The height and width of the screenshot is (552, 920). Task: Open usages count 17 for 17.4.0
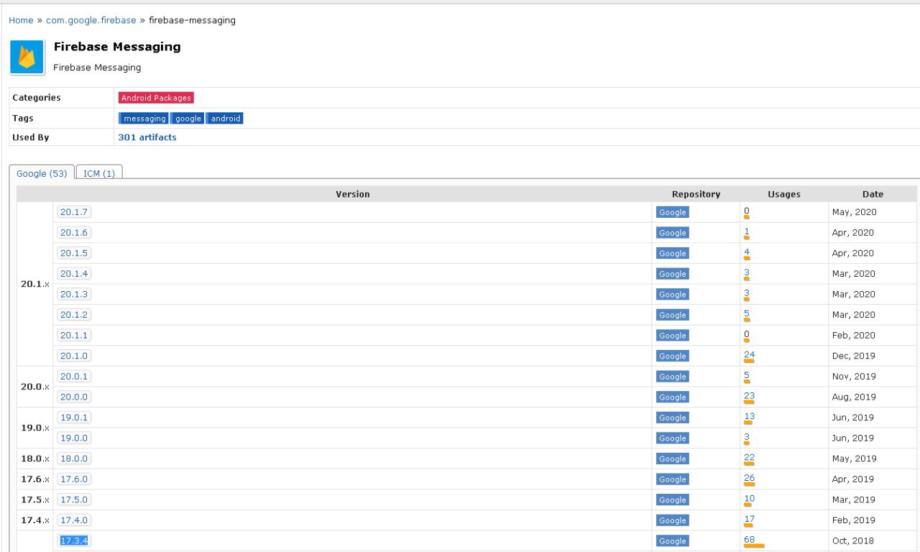pyautogui.click(x=749, y=519)
